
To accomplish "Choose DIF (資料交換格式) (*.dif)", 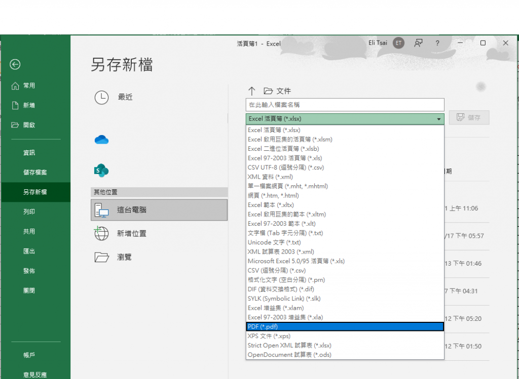I will pos(345,289).
